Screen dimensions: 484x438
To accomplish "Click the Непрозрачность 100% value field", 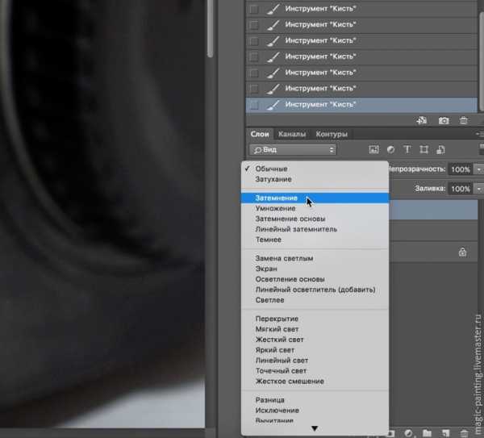I will (461, 169).
